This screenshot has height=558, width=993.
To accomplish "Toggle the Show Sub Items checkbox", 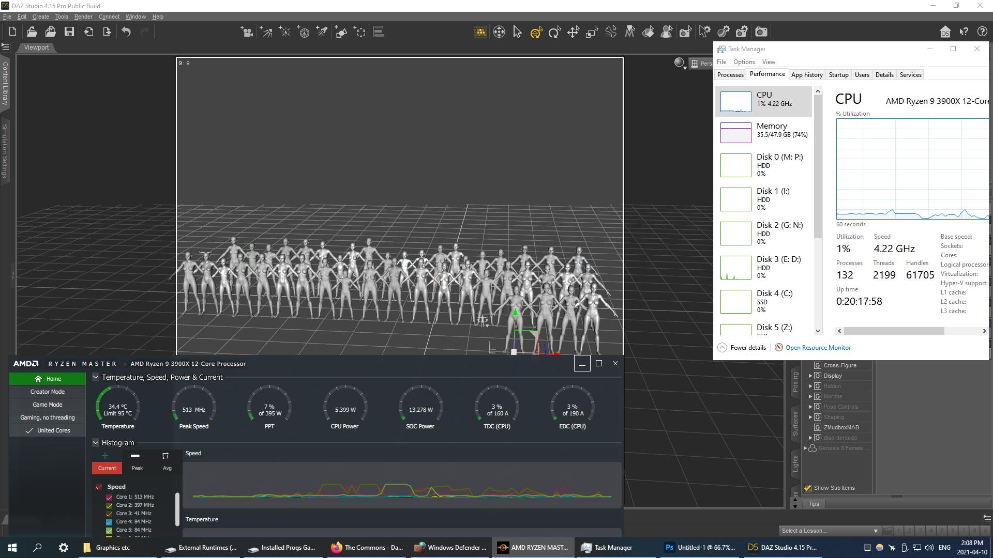I will coord(808,488).
